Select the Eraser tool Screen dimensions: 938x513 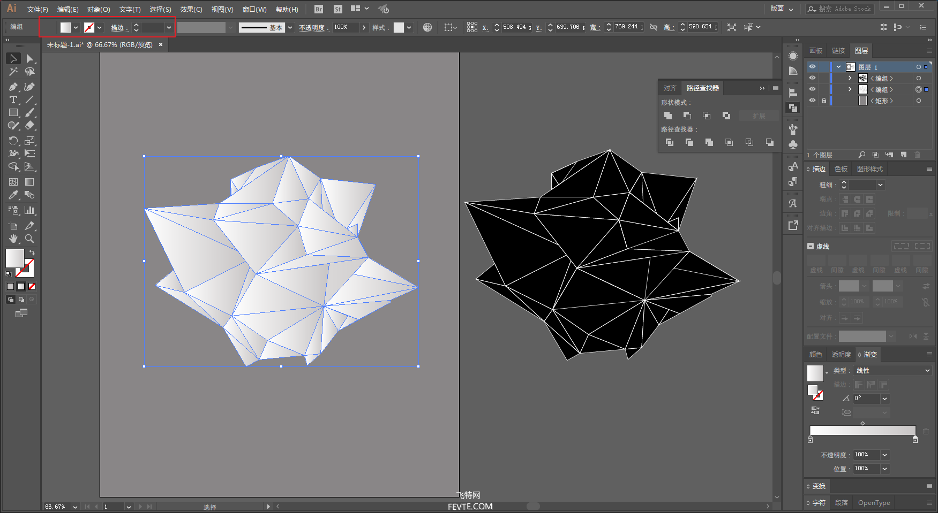click(x=30, y=126)
